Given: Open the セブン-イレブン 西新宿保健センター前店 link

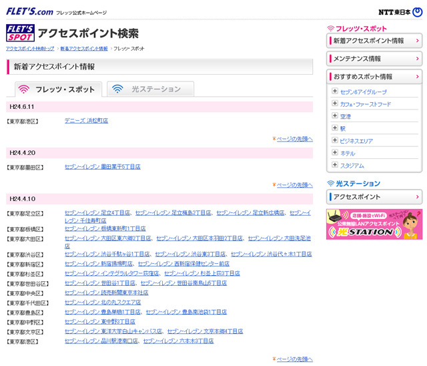Looking at the screenshot, I should point(183,264).
